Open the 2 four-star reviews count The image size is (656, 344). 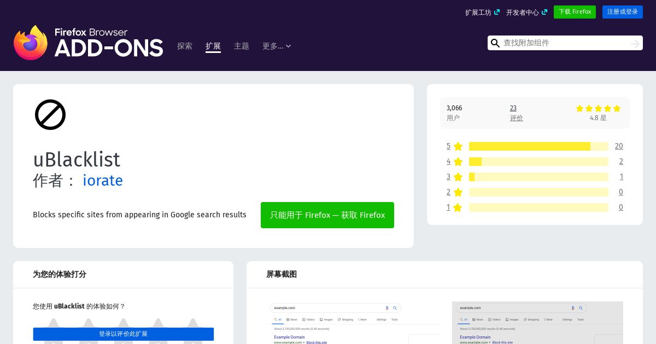(x=621, y=162)
